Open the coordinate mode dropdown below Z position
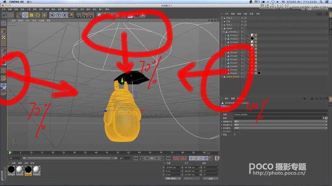This screenshot has width=332, height=186. click(173, 179)
